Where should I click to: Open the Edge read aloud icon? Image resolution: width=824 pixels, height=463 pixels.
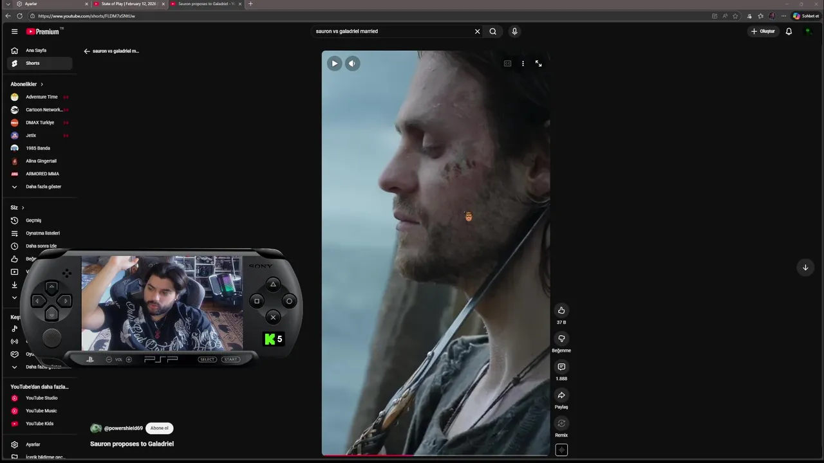725,16
